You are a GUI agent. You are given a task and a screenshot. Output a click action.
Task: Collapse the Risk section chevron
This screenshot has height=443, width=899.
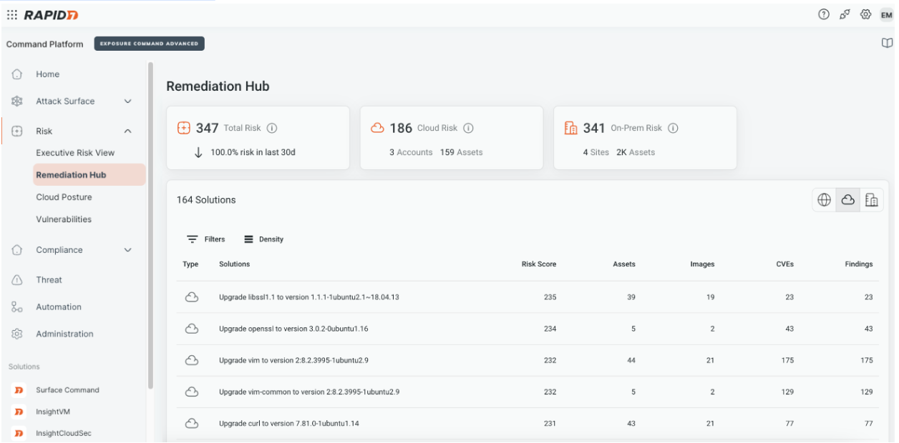click(127, 131)
